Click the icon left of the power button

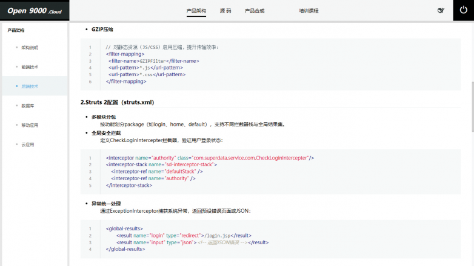pos(441,10)
